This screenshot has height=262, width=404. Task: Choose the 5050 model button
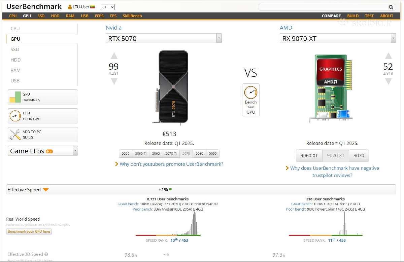126,153
